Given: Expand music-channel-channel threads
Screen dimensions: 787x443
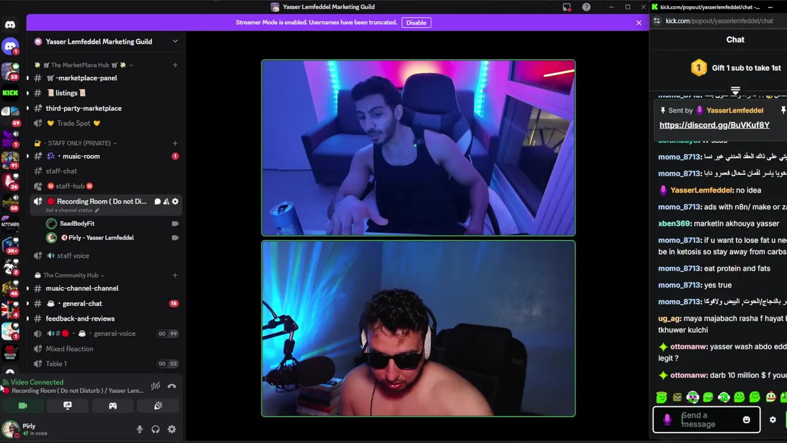Looking at the screenshot, I should click(27, 289).
